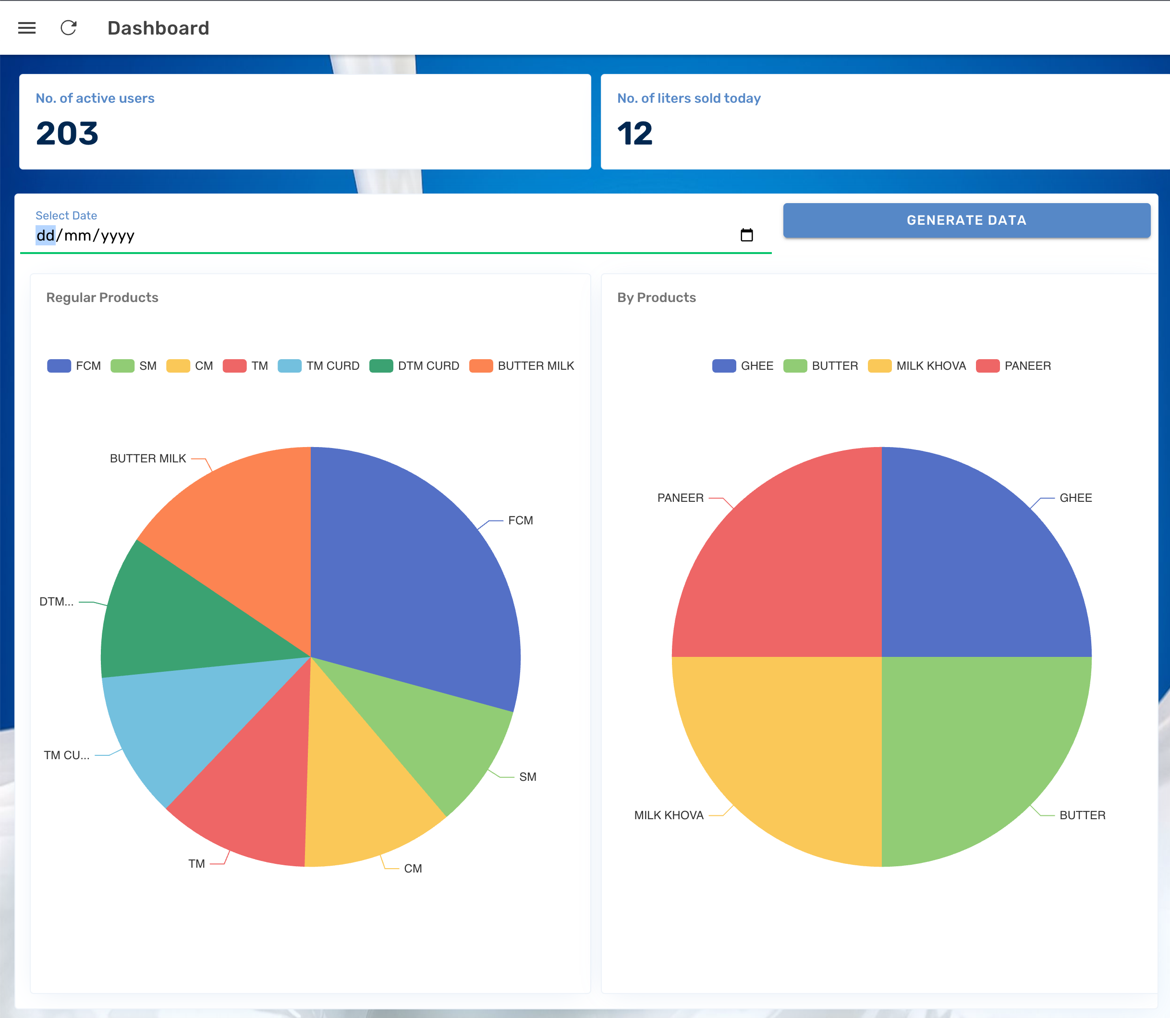The image size is (1170, 1018).
Task: Click the 'No. of active users' label
Action: tap(95, 98)
